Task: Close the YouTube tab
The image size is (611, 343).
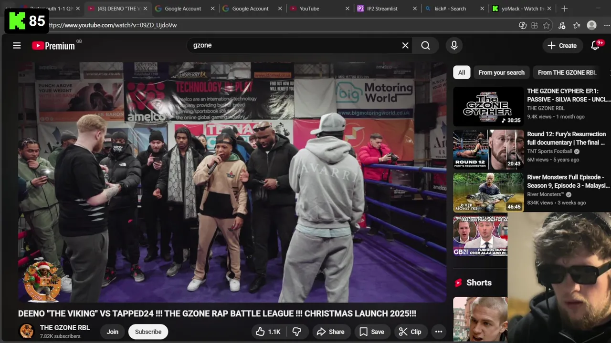Action: click(x=348, y=9)
